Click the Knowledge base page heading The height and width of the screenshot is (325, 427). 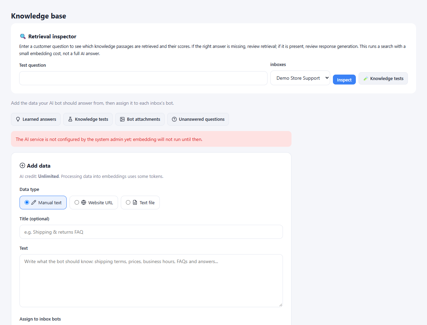point(39,16)
